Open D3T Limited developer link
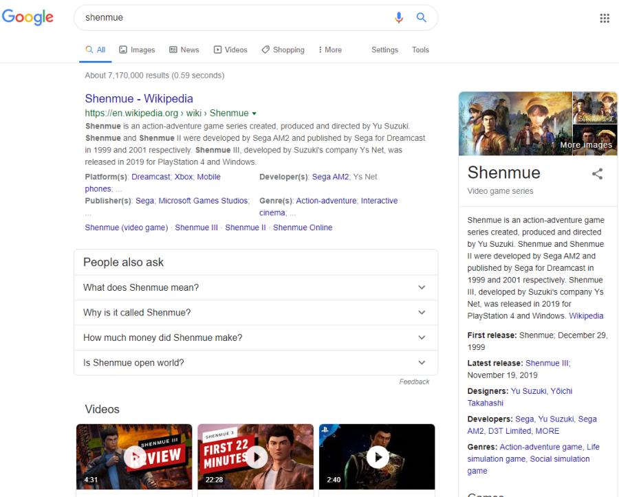Viewport: 619px width, 497px height. click(509, 431)
